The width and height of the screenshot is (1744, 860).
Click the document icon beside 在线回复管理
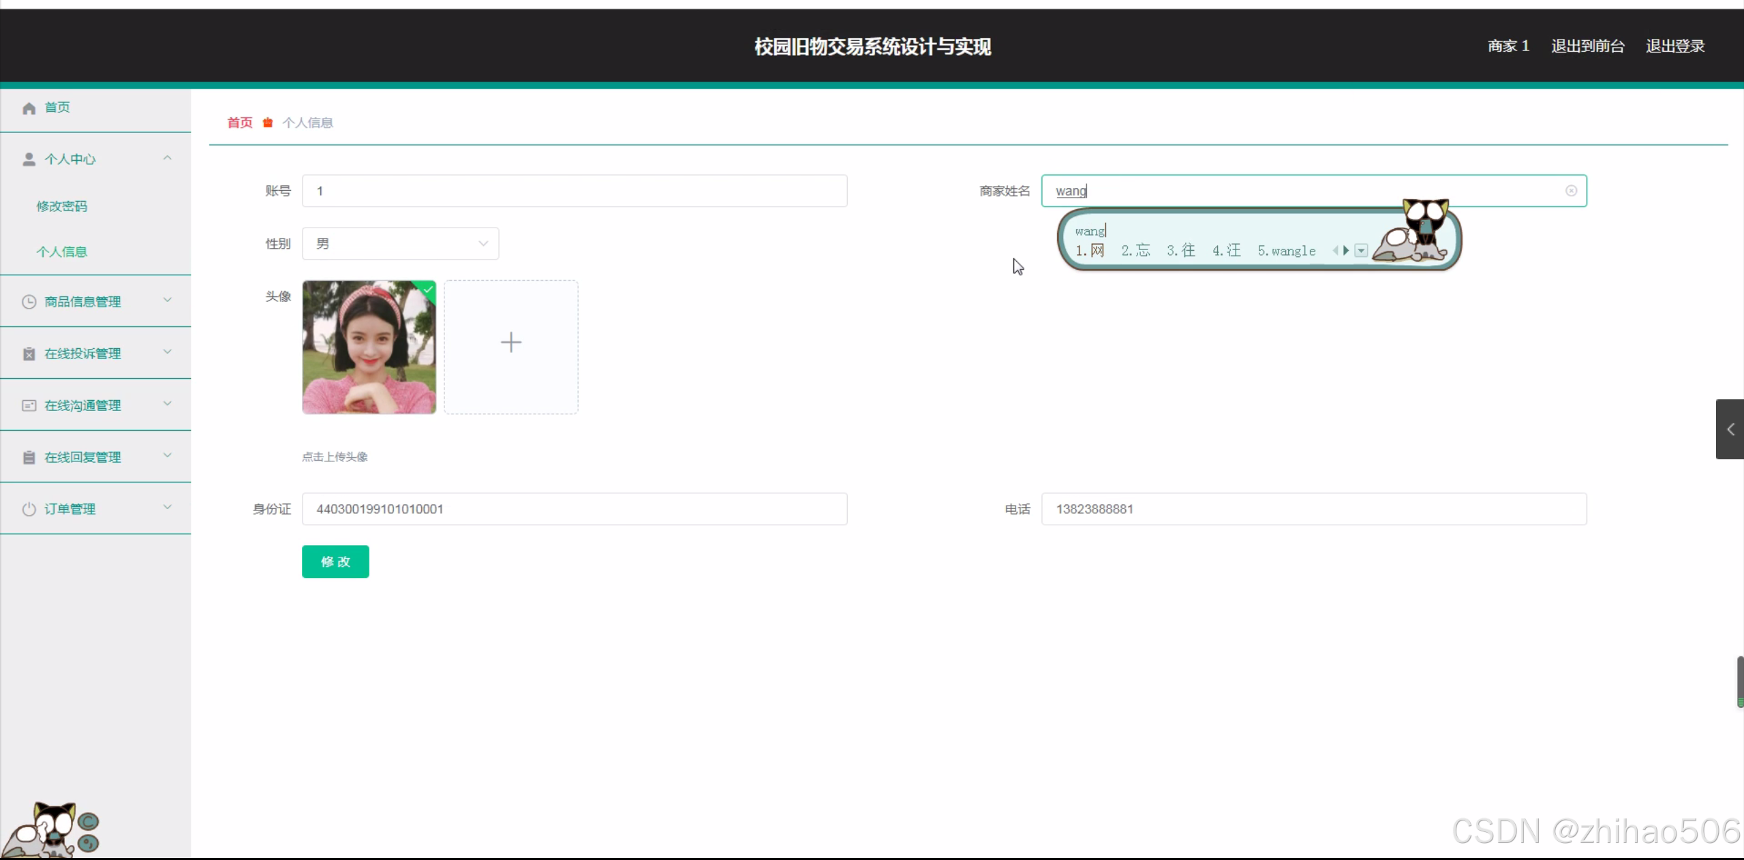click(x=29, y=457)
